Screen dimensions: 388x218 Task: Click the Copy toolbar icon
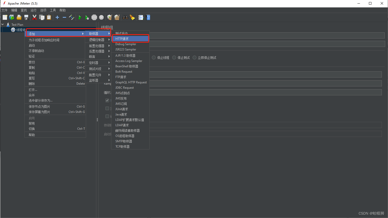(42, 17)
